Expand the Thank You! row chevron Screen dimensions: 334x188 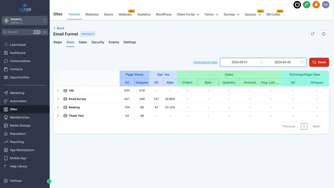point(58,116)
